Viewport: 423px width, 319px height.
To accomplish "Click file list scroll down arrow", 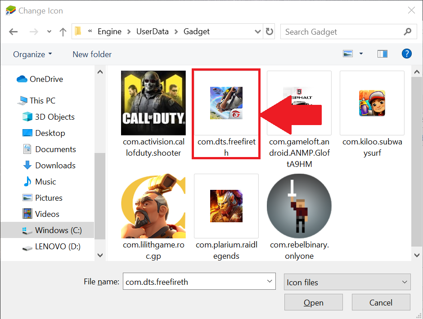I will 417,255.
